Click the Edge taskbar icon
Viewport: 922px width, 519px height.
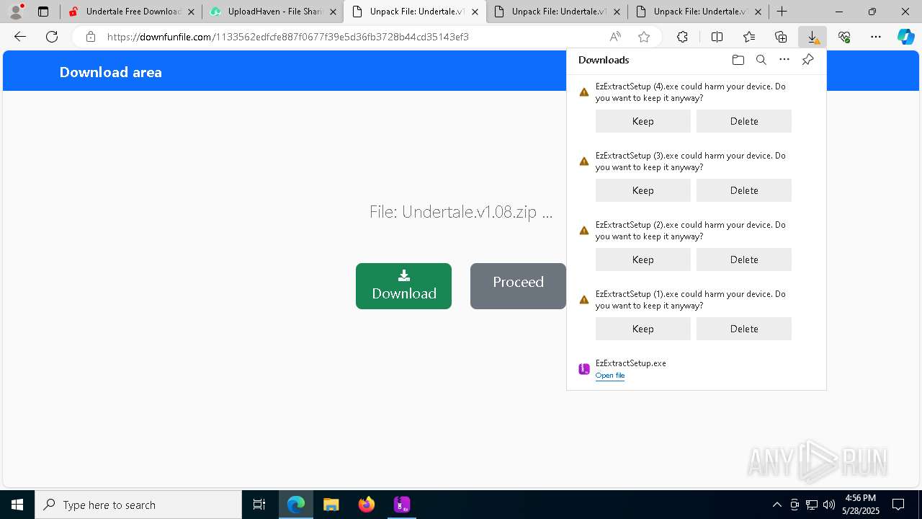296,505
